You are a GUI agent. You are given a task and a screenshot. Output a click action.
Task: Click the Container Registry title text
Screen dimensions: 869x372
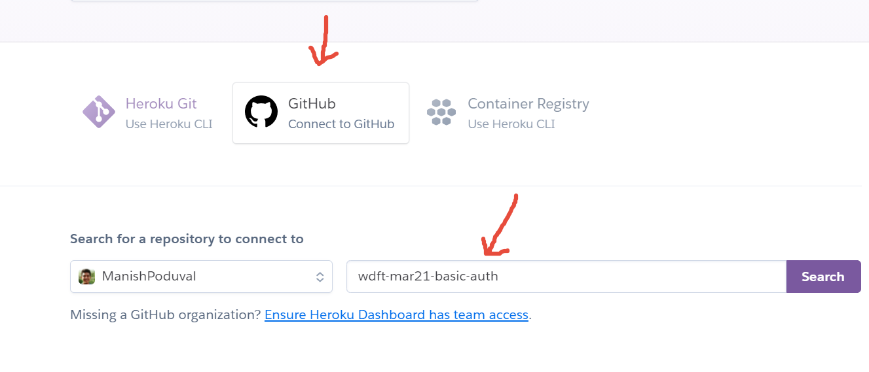pos(528,103)
